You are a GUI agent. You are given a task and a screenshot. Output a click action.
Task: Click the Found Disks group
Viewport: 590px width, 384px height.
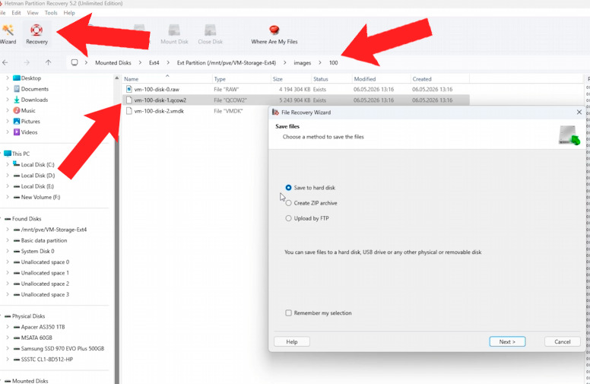click(x=27, y=219)
